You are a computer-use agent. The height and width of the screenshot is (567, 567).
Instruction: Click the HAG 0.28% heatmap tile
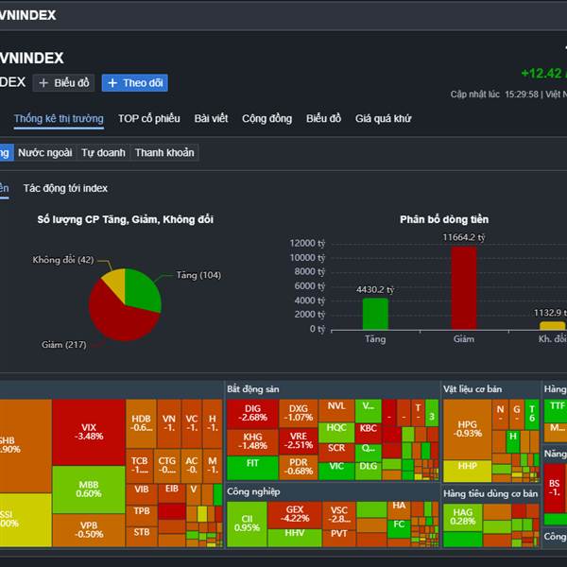click(462, 518)
